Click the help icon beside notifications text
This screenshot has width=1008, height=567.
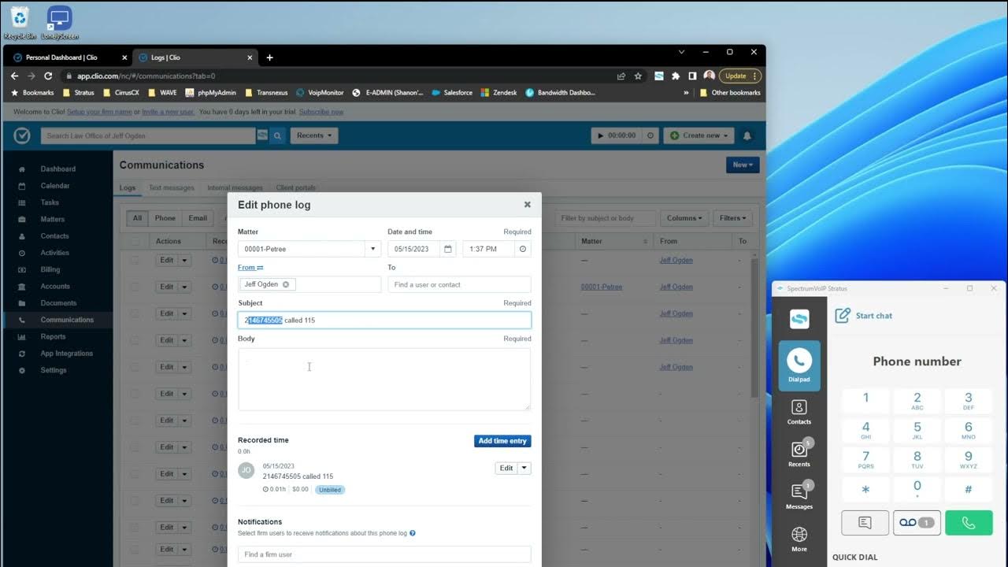pos(413,533)
